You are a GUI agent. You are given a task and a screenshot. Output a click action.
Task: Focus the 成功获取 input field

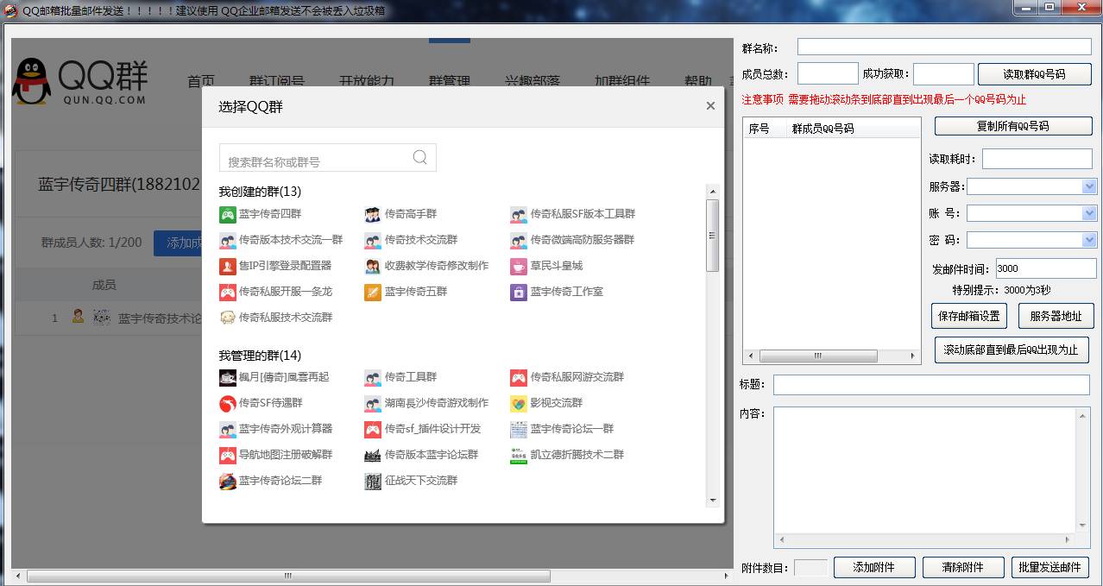(943, 73)
